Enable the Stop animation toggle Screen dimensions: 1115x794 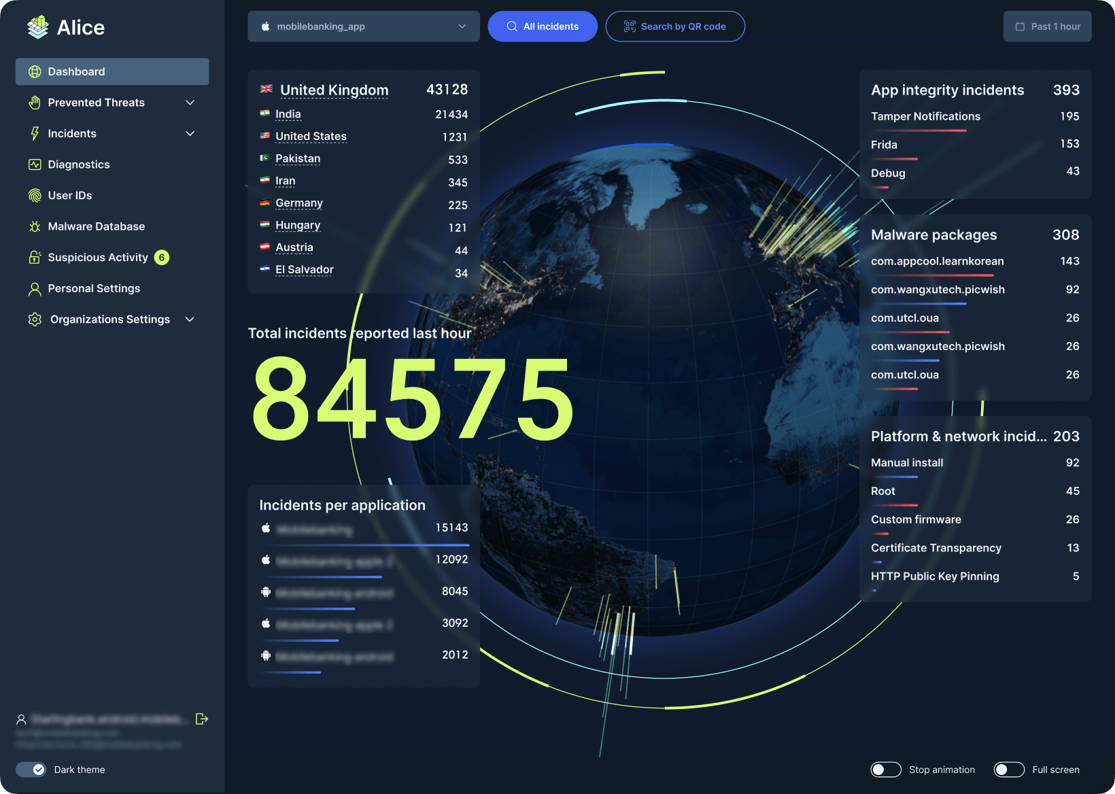pyautogui.click(x=885, y=770)
